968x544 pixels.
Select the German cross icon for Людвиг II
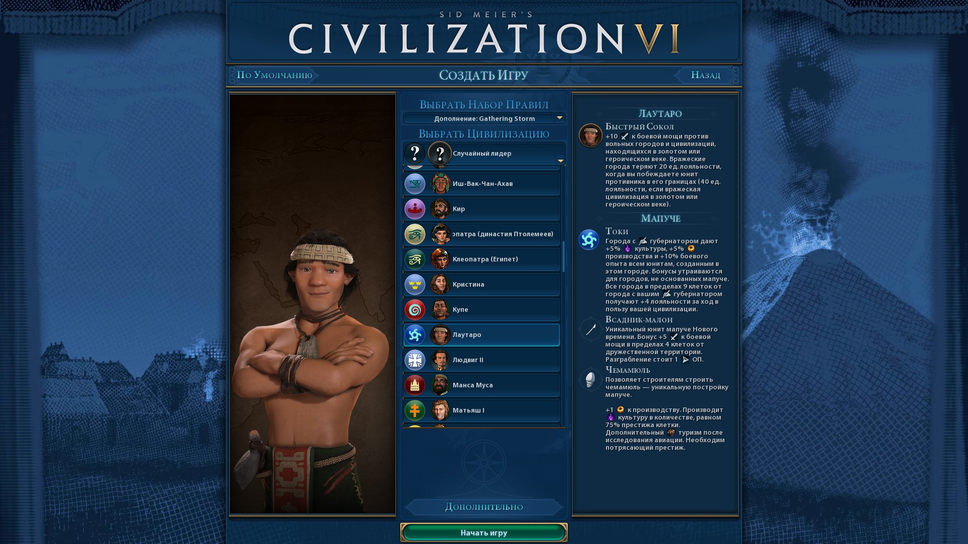415,360
